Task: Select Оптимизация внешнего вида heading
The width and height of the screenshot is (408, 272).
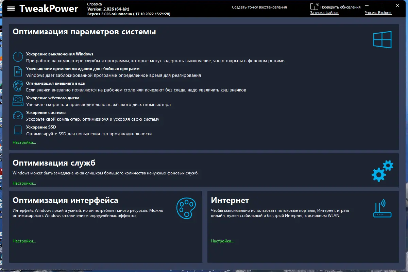Action: pyautogui.click(x=55, y=83)
